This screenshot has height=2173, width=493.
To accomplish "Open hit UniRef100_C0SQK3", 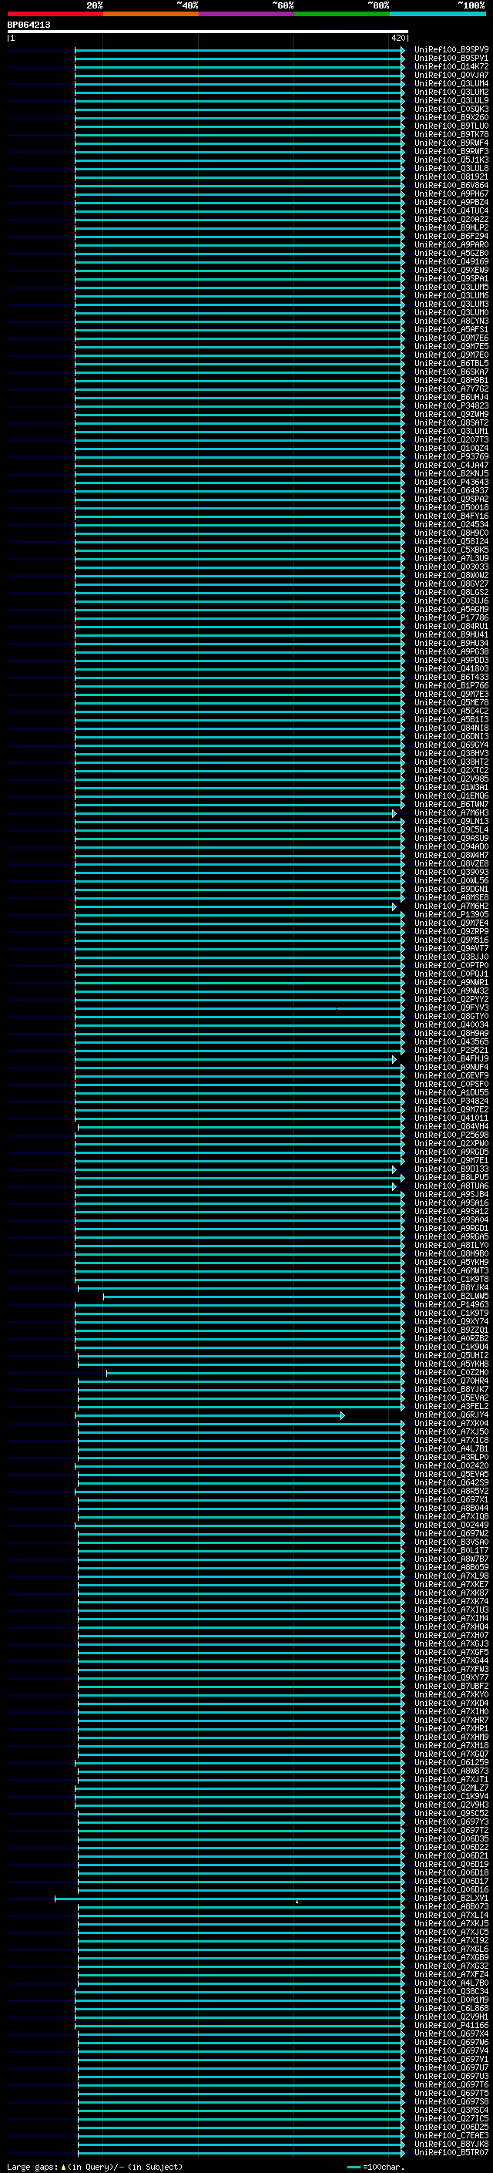I will pos(451,109).
